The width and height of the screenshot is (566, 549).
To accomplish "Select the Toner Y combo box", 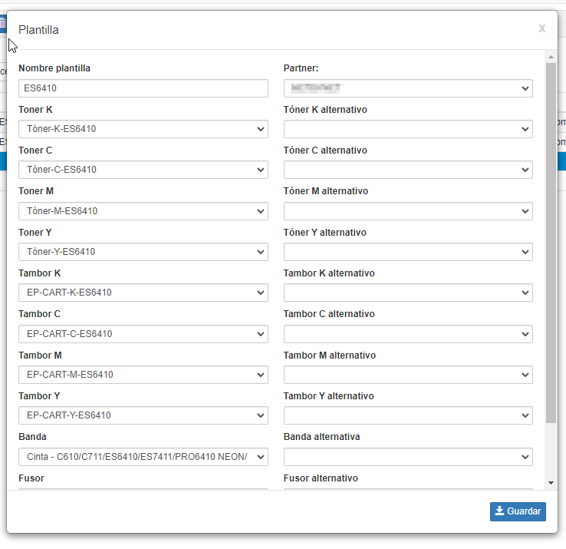I will pyautogui.click(x=143, y=252).
